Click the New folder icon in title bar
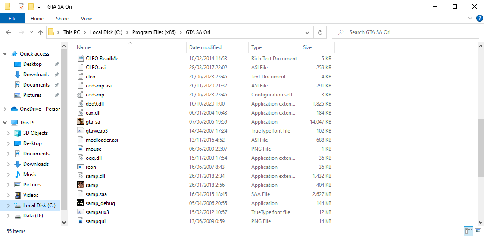 point(31,7)
